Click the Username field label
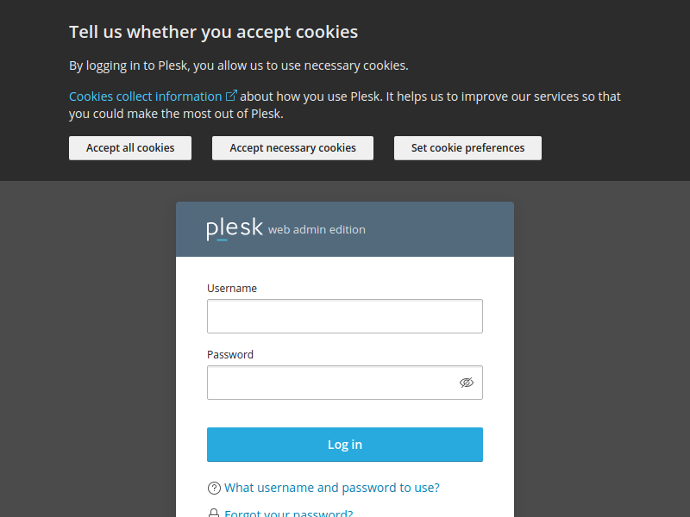The image size is (690, 517). coord(231,288)
